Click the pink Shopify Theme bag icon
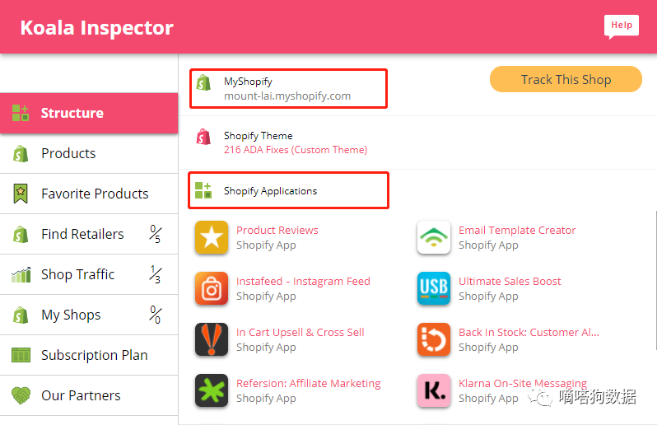Viewport: 657px width, 425px height. [203, 137]
